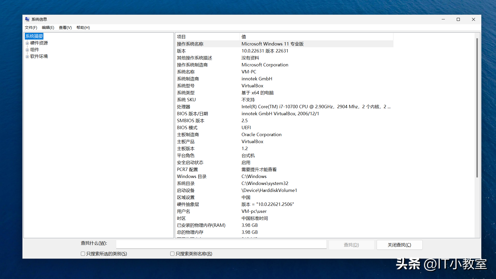Select the 版本 row label
Image resolution: width=496 pixels, height=279 pixels.
(181, 51)
